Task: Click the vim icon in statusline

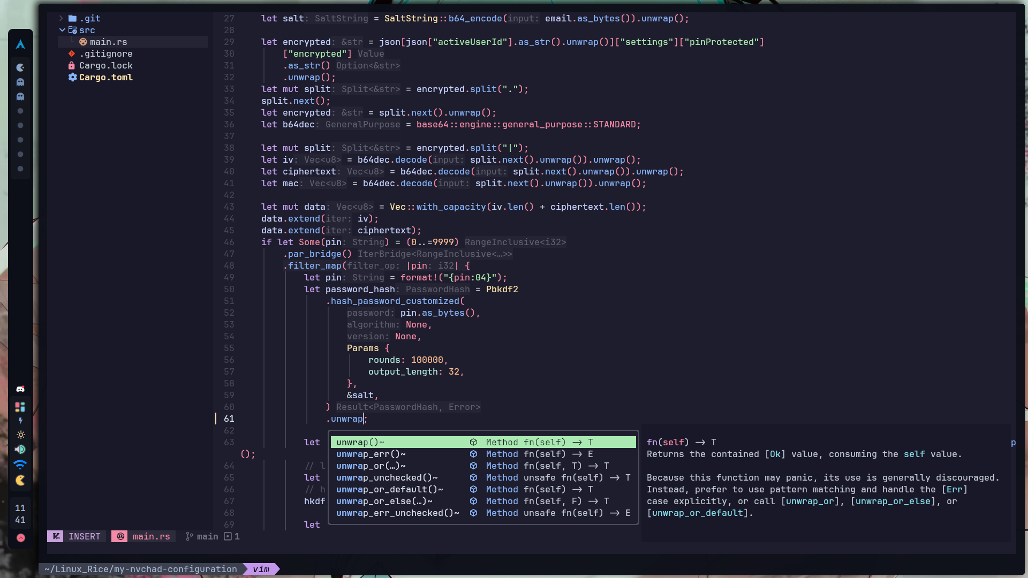Action: [x=56, y=536]
